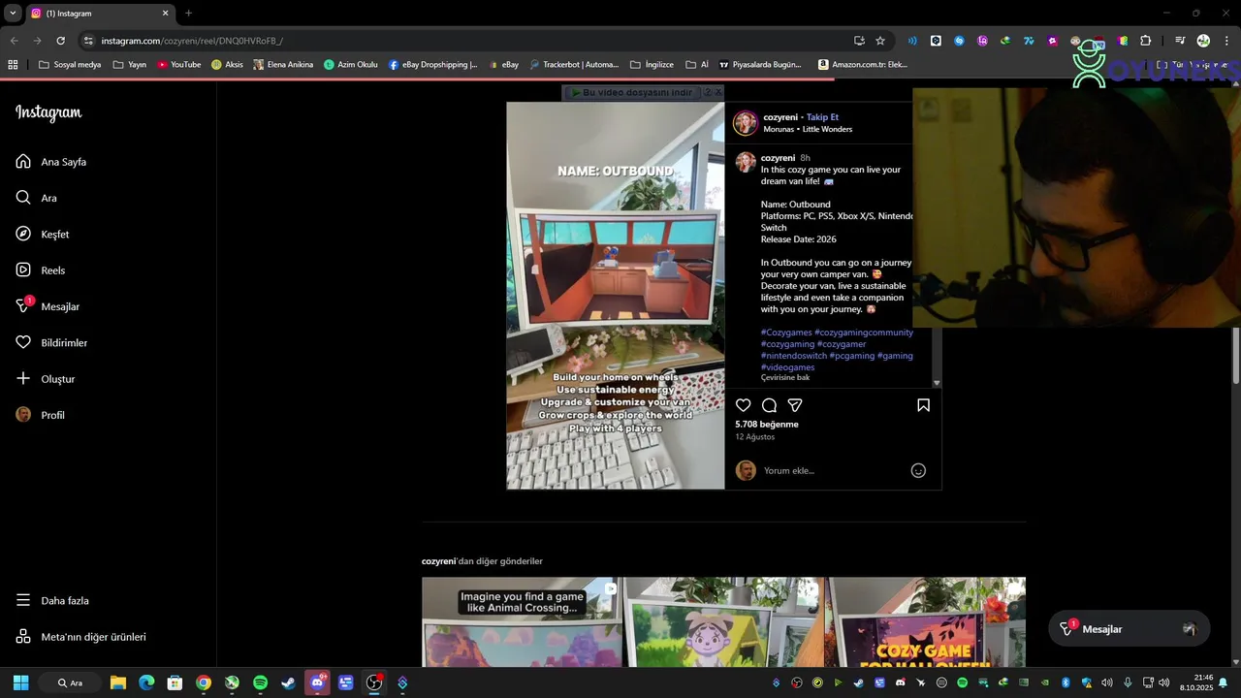The image size is (1241, 698).
Task: Follow cozyreni via Takip Et
Action: [x=822, y=117]
